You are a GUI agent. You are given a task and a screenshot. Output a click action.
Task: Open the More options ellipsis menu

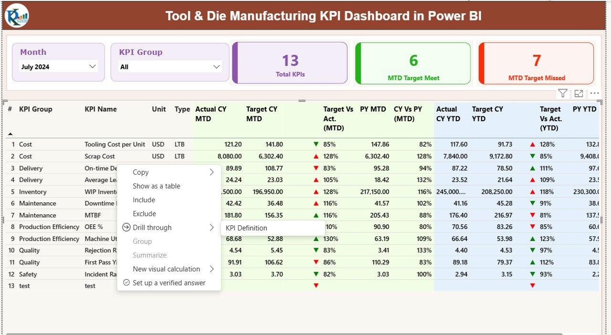(594, 94)
